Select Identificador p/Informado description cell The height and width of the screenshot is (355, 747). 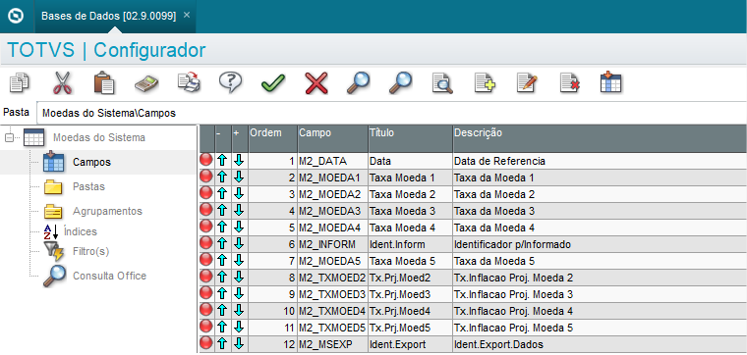[x=600, y=244]
